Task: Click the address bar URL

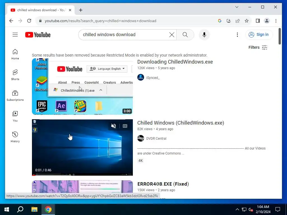Action: 101,21
